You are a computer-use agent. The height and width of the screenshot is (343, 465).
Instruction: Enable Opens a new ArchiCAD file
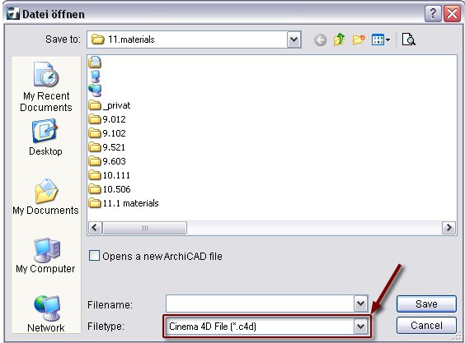point(94,256)
